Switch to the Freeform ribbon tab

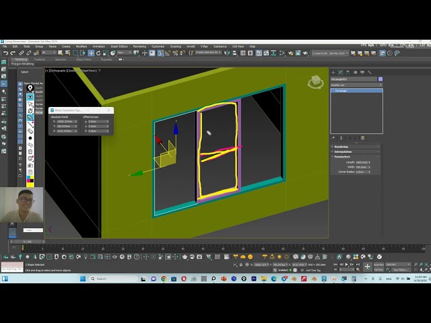tap(40, 59)
